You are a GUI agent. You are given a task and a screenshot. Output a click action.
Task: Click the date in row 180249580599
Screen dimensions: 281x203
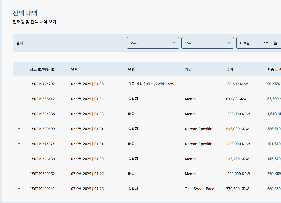pos(87,129)
